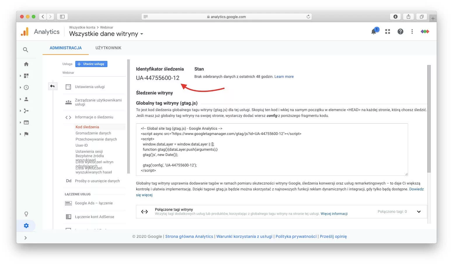Click Safari share button
Screen dimensions: 453x265
click(x=409, y=17)
